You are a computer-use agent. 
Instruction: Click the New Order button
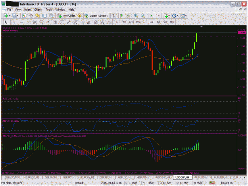[66, 15]
